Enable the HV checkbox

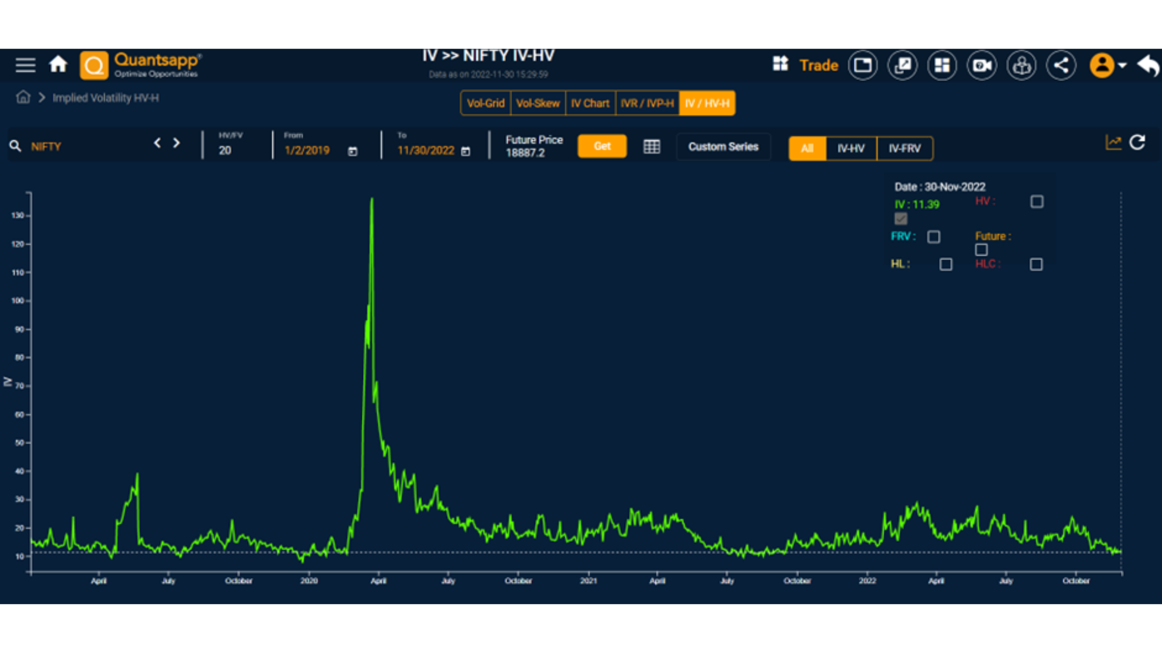click(x=1037, y=202)
